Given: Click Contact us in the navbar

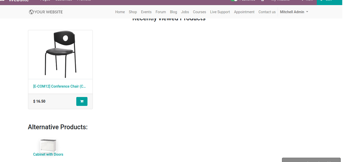Looking at the screenshot, I should (267, 12).
